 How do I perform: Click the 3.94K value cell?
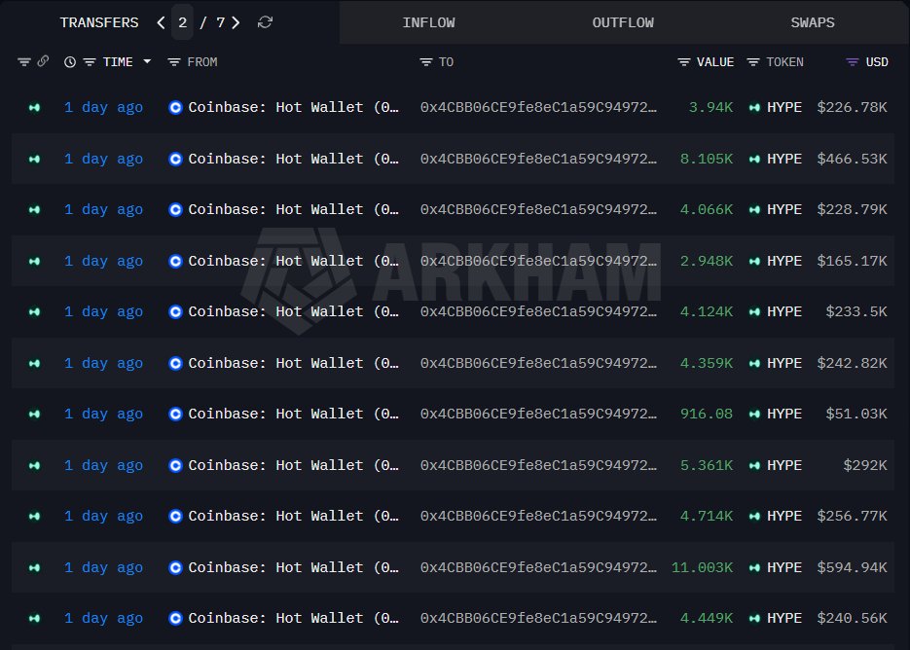tap(710, 107)
